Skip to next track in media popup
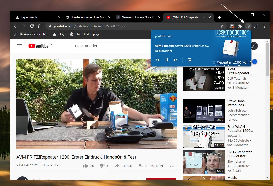273x186 pixels. click(176, 60)
